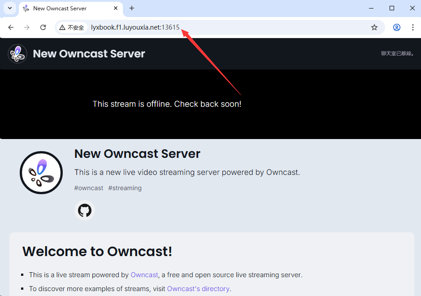Reload the page with the refresh icon
The height and width of the screenshot is (296, 421).
click(43, 27)
